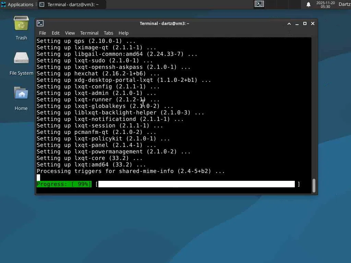Click the white installation progress bar
Viewport: 351px width, 263px height.
(196, 184)
